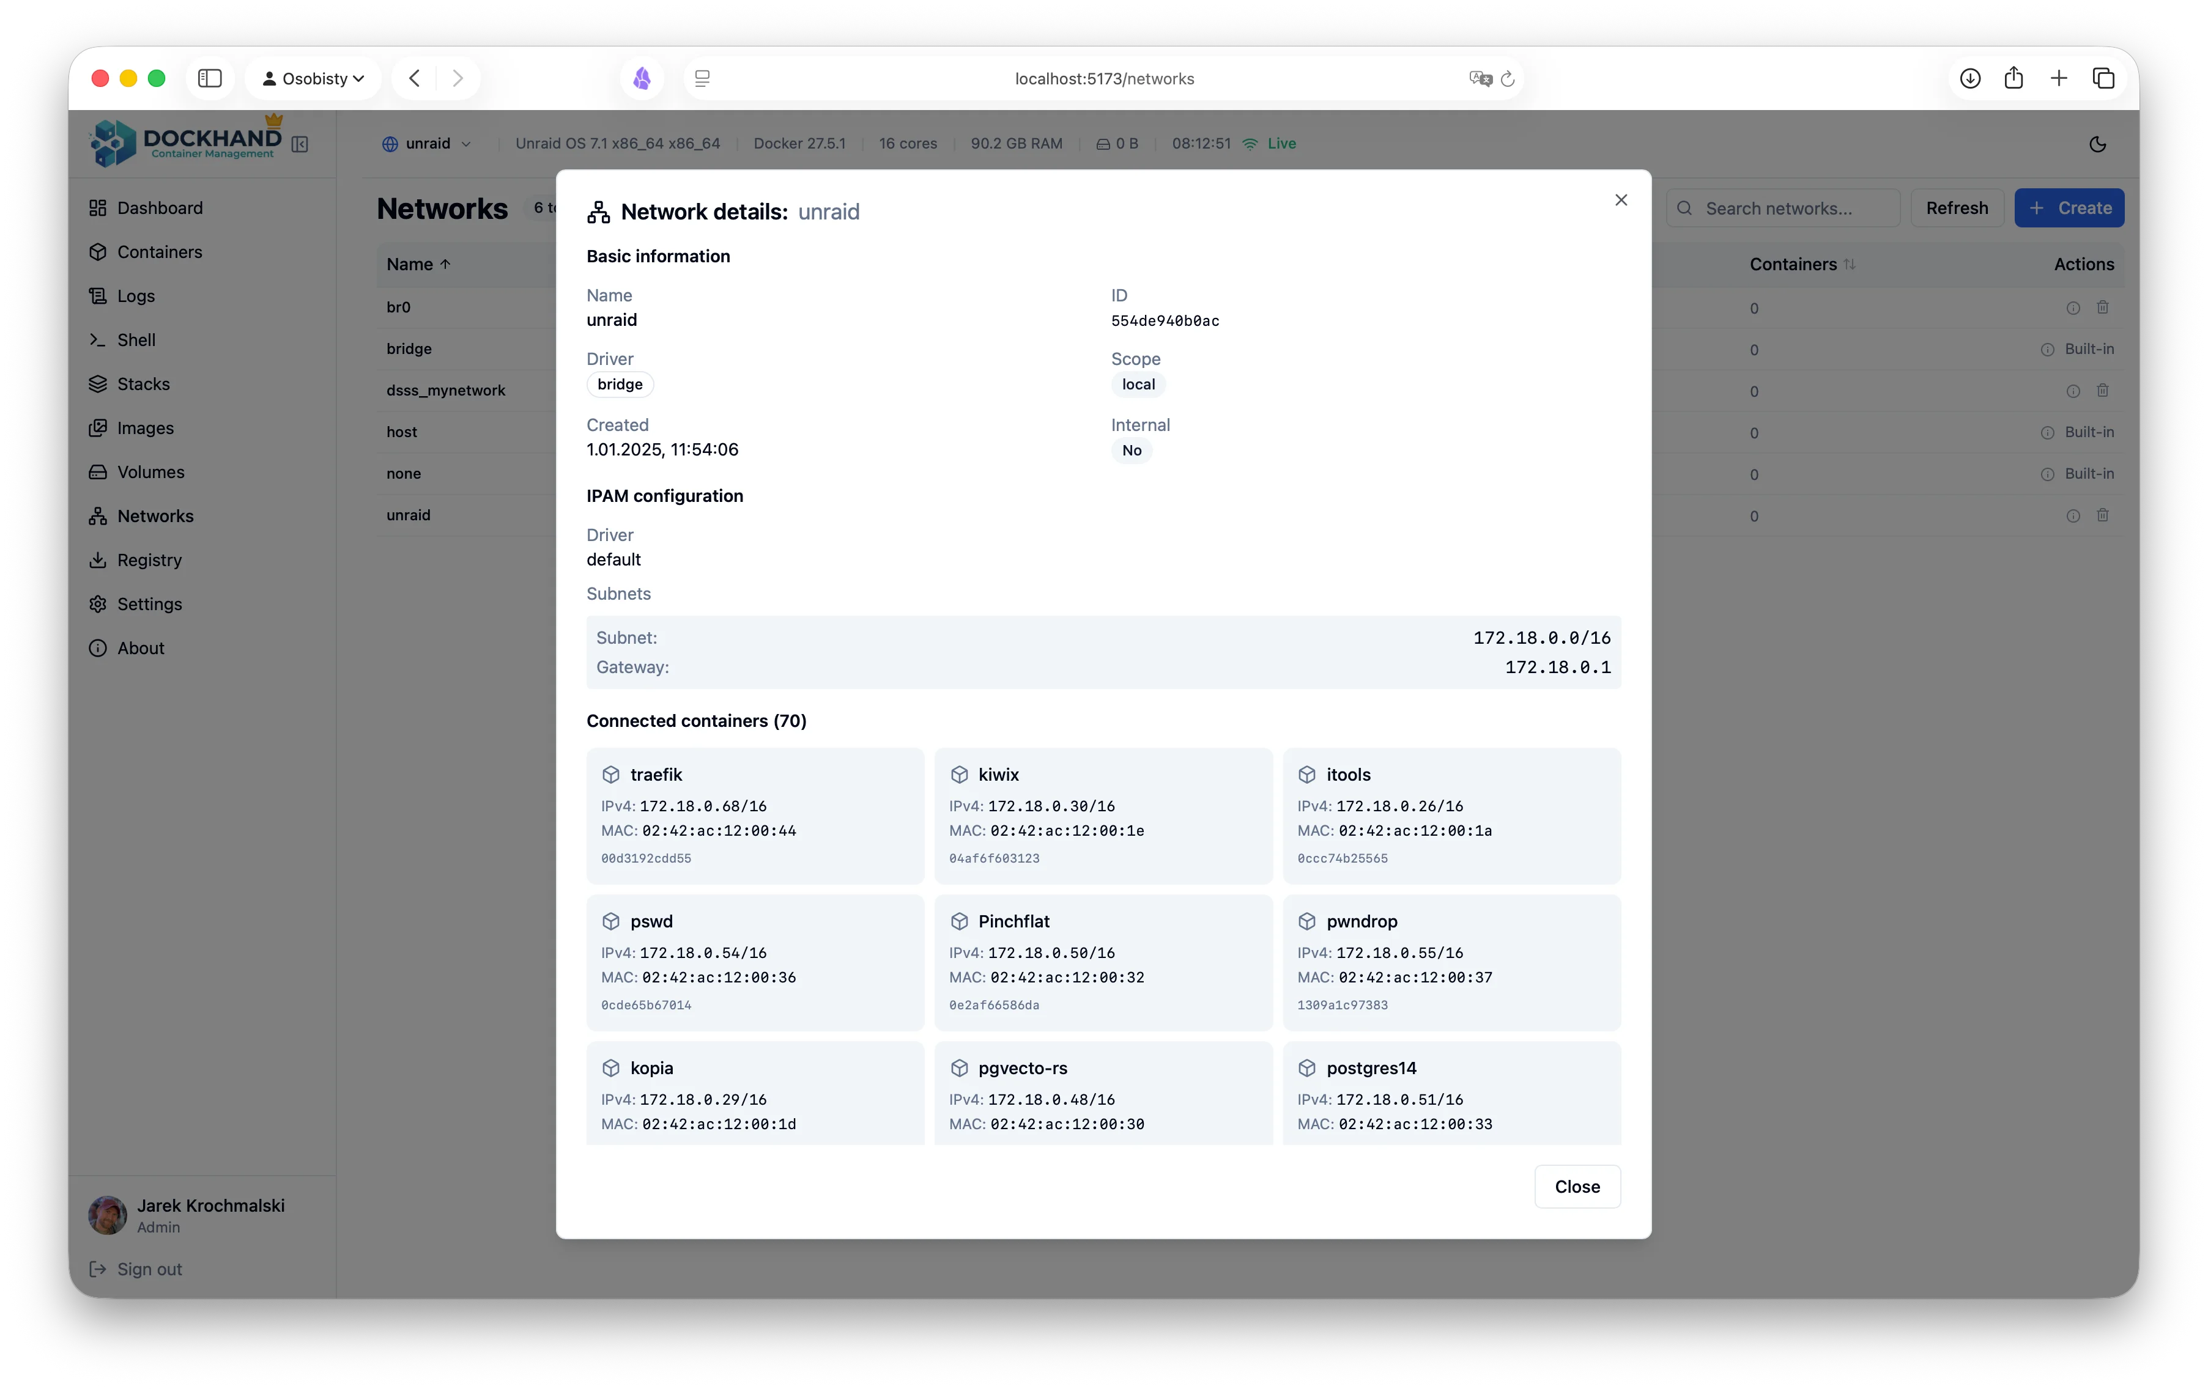This screenshot has height=1389, width=2208.
Task: Click the browser reload icon
Action: (x=1508, y=79)
